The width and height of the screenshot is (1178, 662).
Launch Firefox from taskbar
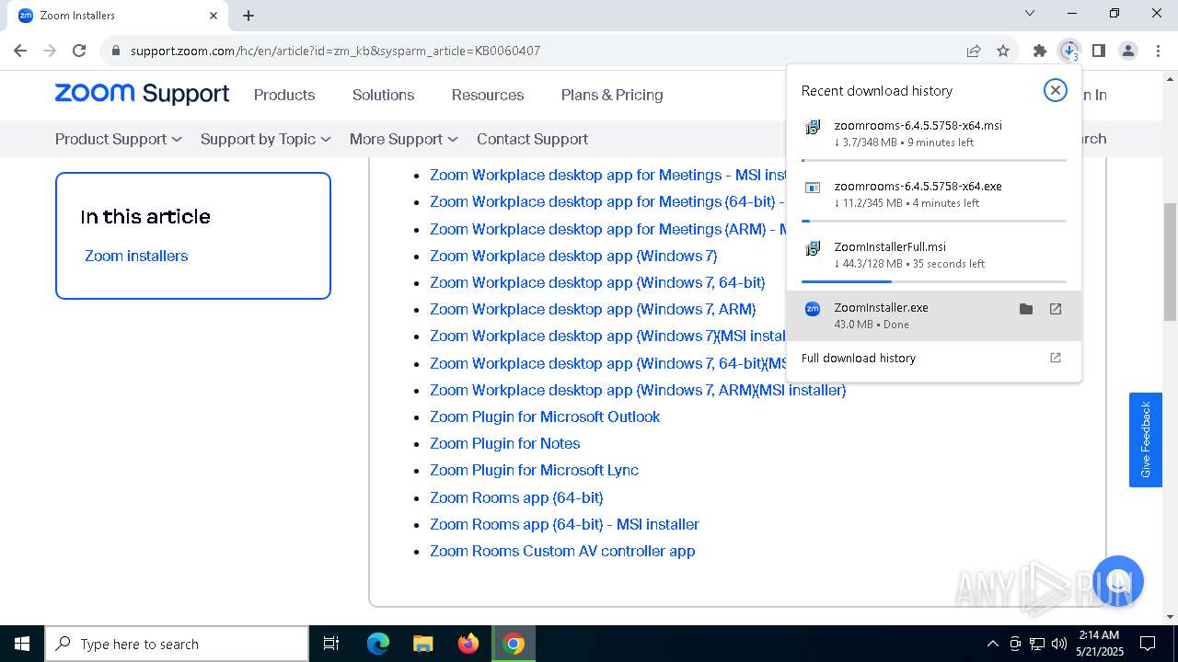click(468, 644)
